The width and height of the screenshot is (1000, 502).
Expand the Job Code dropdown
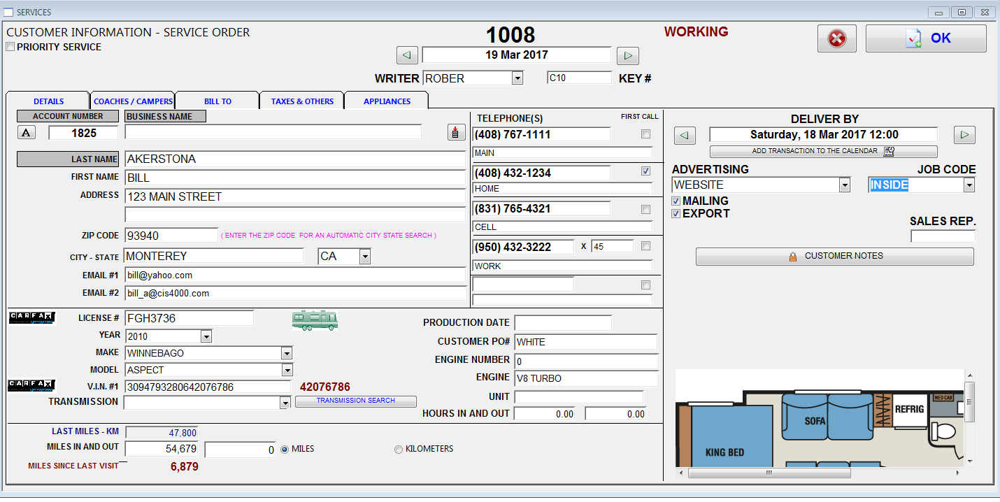tap(969, 185)
